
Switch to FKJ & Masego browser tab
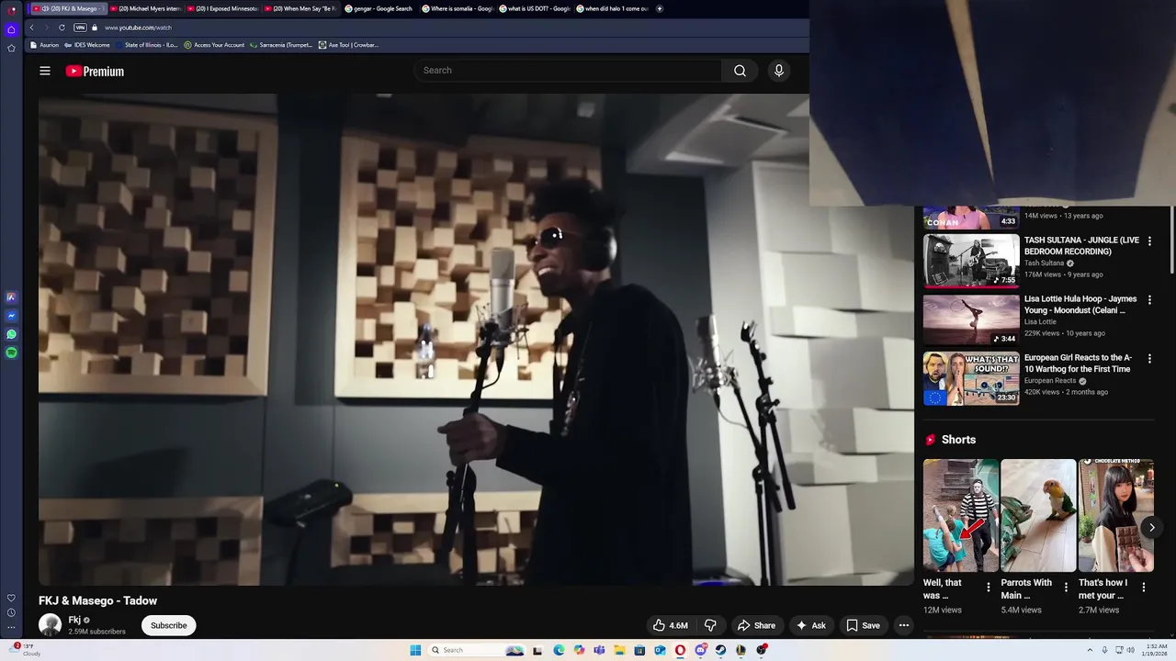click(x=68, y=8)
